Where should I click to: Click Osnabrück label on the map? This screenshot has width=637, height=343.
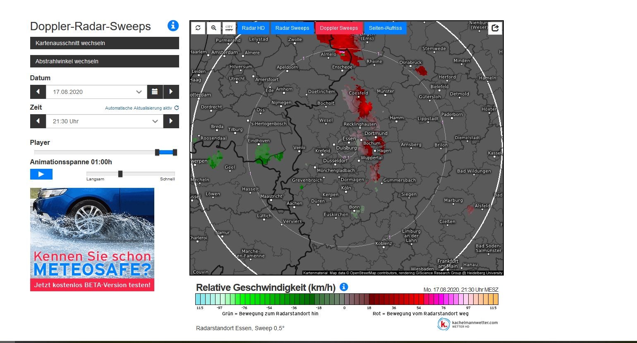(x=411, y=62)
